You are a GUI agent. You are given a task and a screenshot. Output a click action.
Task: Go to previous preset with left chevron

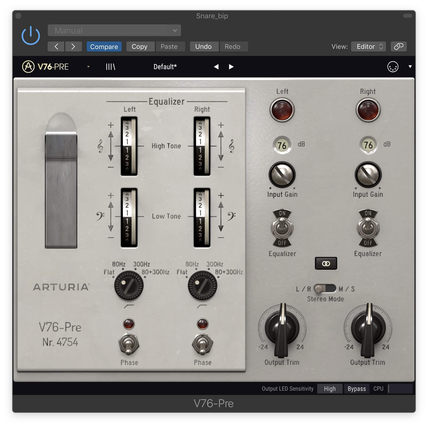pos(56,47)
